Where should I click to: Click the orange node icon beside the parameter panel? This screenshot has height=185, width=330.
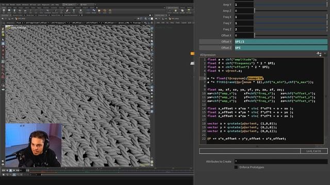192,53
